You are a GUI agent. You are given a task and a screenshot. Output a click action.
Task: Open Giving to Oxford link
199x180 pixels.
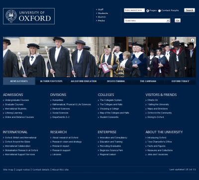(x=156, y=117)
